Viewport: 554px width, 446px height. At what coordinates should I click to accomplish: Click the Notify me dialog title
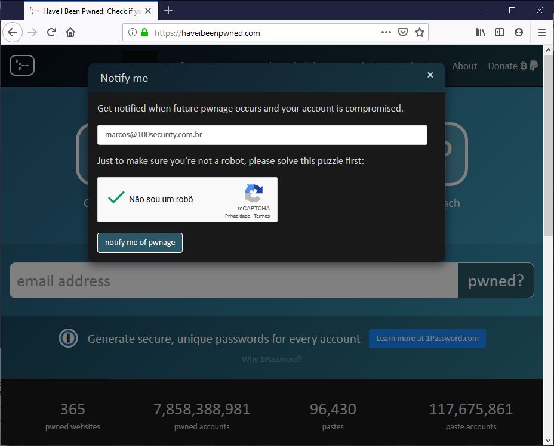[x=124, y=78]
